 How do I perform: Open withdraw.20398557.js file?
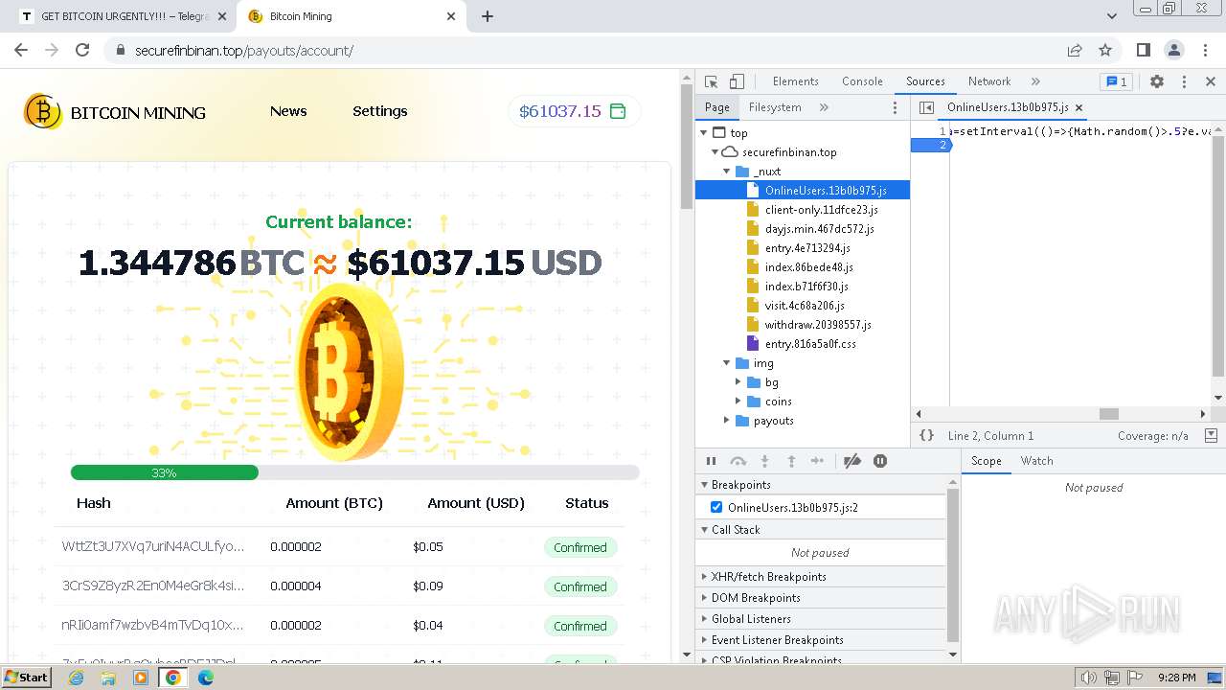817,325
